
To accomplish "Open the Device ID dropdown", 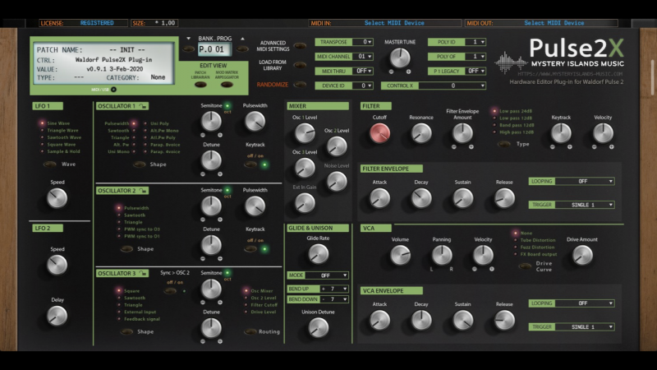I will (x=344, y=86).
